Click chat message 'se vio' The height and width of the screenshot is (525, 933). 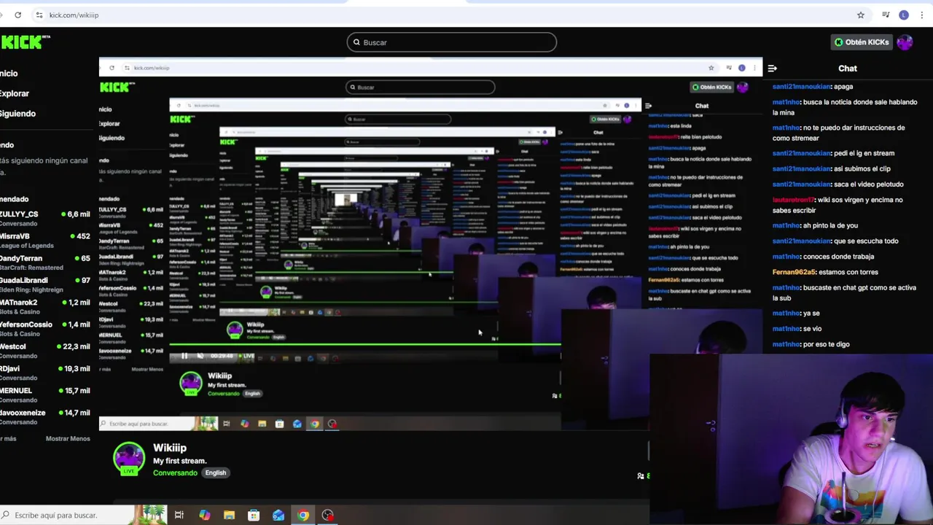coord(812,329)
